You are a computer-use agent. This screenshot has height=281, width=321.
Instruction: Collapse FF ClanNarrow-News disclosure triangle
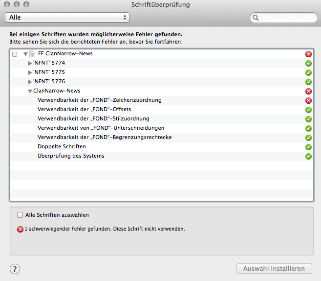pyautogui.click(x=25, y=54)
